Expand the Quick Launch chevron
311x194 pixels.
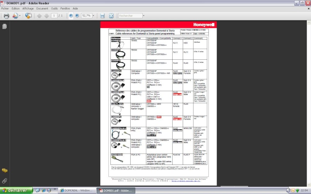click(x=55, y=189)
